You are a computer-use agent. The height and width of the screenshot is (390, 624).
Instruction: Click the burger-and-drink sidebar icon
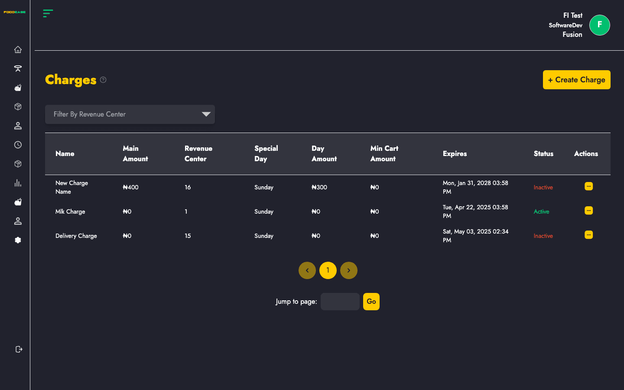(18, 88)
